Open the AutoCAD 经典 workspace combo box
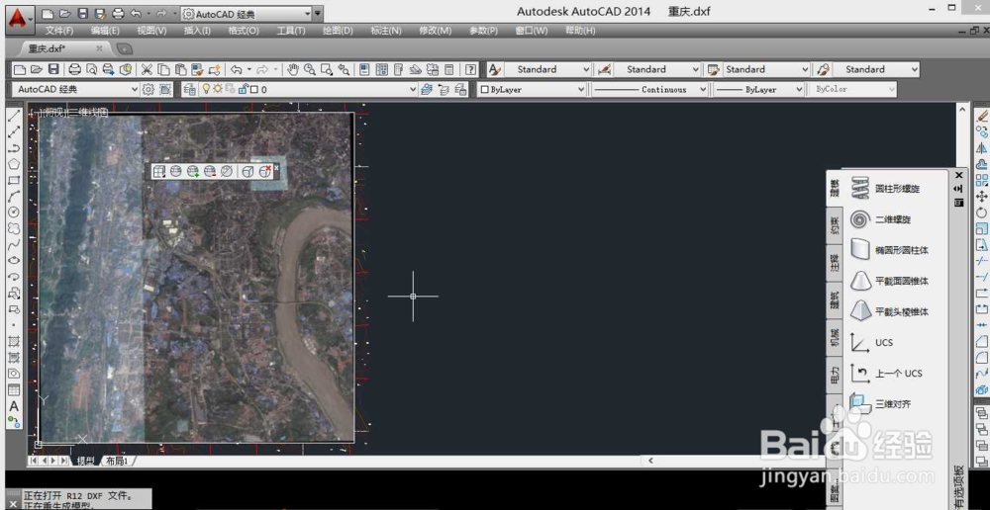Screen dimensions: 990x510 click(75, 90)
